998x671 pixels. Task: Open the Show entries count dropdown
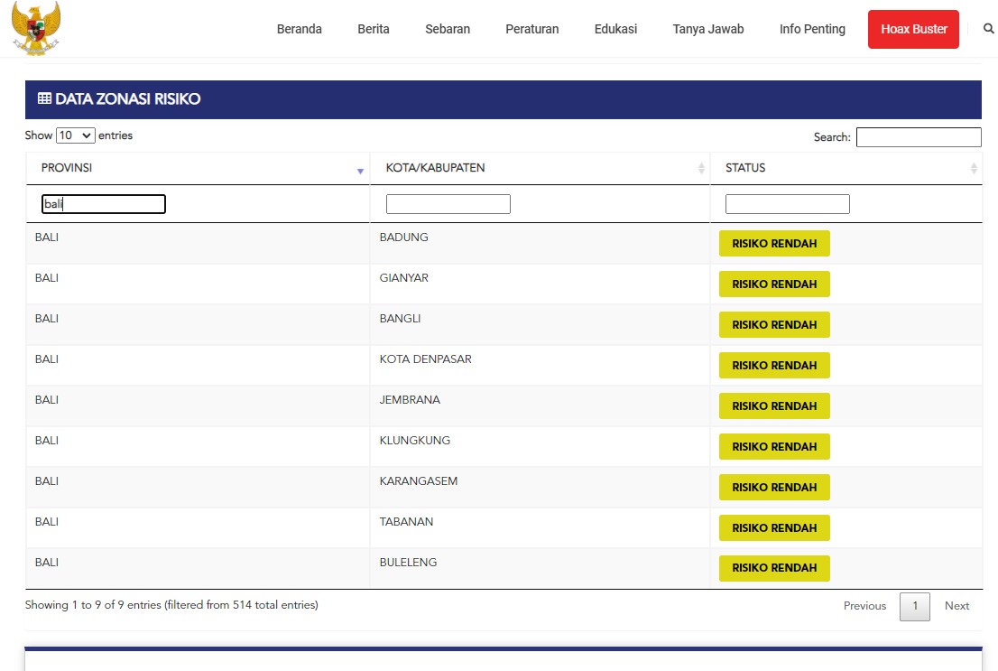coord(75,135)
